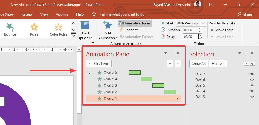Click Move Later in Reorder Animation

tap(221, 37)
